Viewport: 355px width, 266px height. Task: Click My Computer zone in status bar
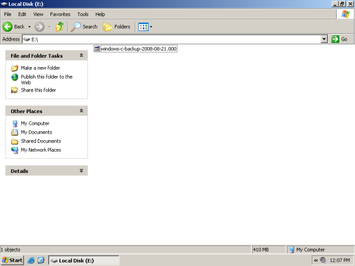pyautogui.click(x=307, y=250)
